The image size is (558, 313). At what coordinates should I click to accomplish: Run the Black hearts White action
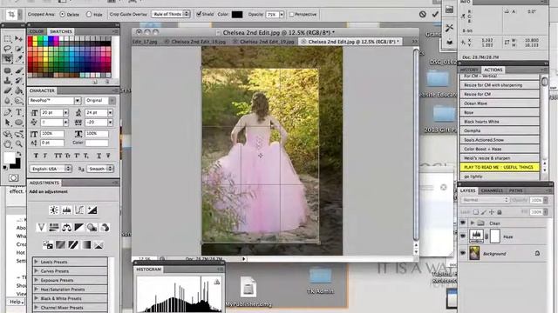pyautogui.click(x=500, y=122)
